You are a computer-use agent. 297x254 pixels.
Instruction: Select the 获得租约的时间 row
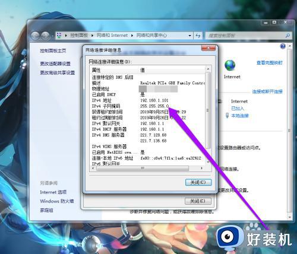(148, 112)
